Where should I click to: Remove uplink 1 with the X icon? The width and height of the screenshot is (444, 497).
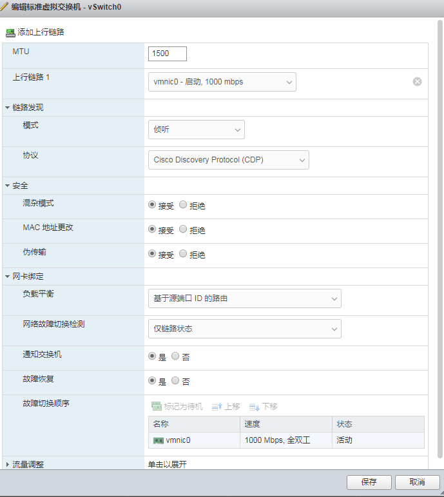point(417,82)
